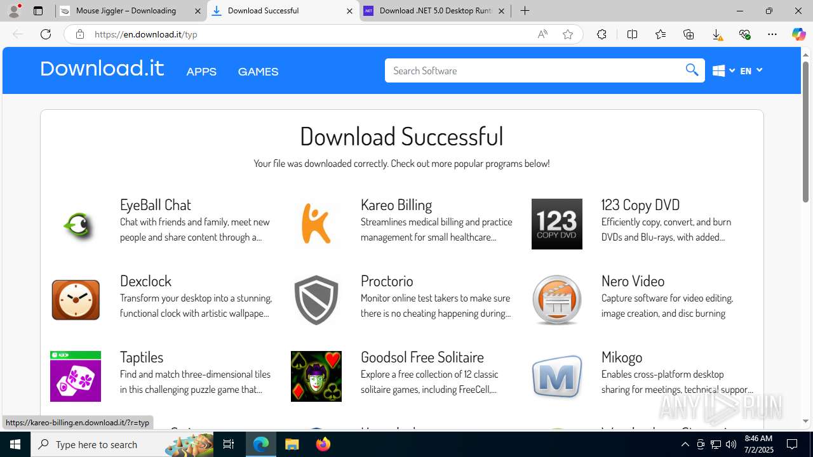Viewport: 813px width, 457px height.
Task: Click the browser refresh icon
Action: [x=46, y=34]
